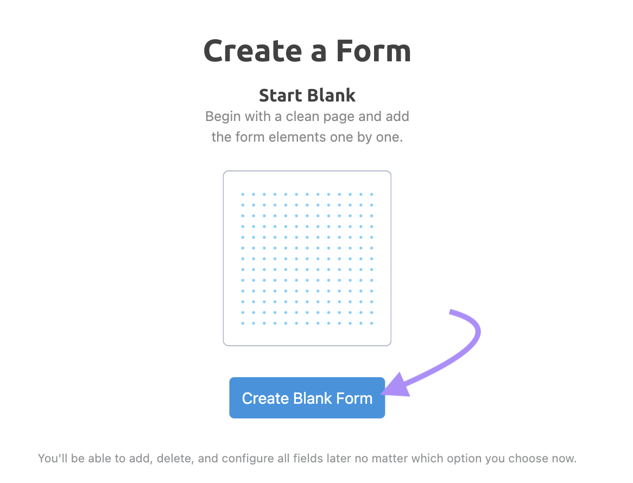This screenshot has width=633, height=483.
Task: Click the arrowhead of the purple arrow
Action: pyautogui.click(x=397, y=386)
